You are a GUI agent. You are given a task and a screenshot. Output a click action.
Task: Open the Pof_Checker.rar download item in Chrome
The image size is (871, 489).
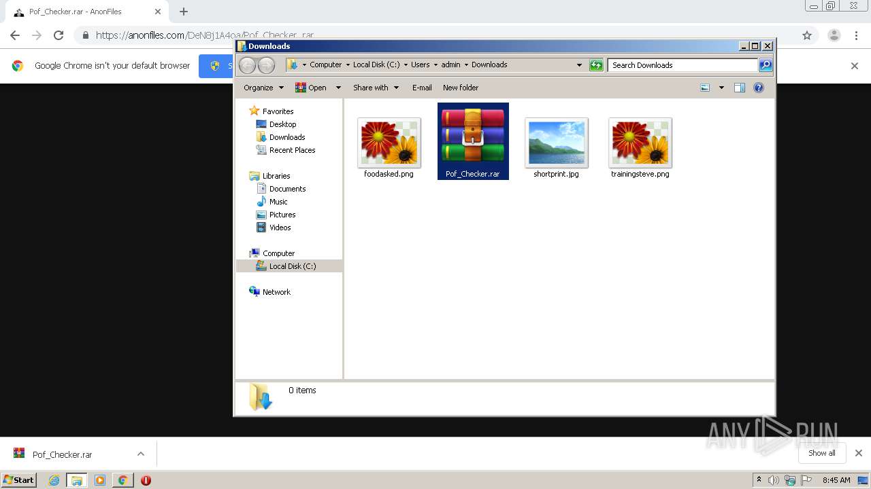(62, 454)
